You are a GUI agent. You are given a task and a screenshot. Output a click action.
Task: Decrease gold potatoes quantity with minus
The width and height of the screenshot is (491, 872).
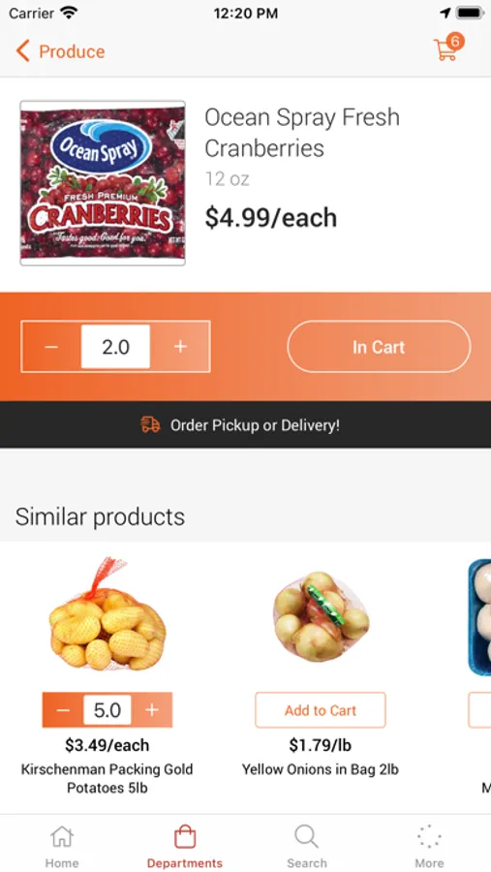click(63, 710)
